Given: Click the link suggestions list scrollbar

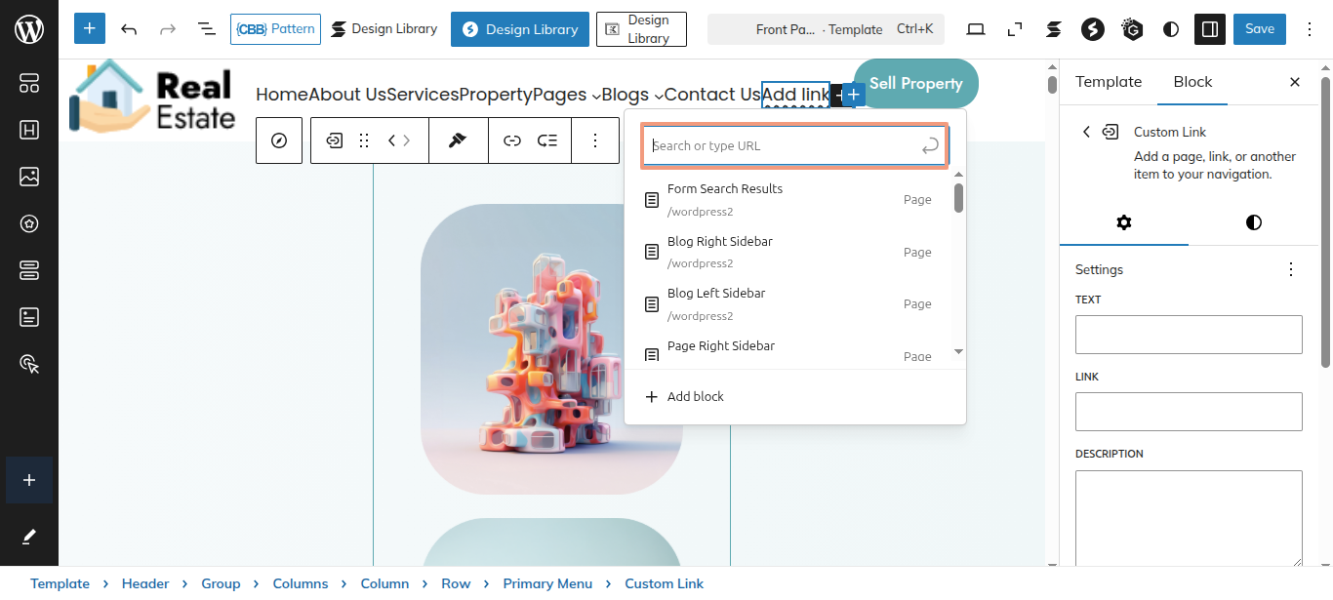Looking at the screenshot, I should tap(958, 198).
